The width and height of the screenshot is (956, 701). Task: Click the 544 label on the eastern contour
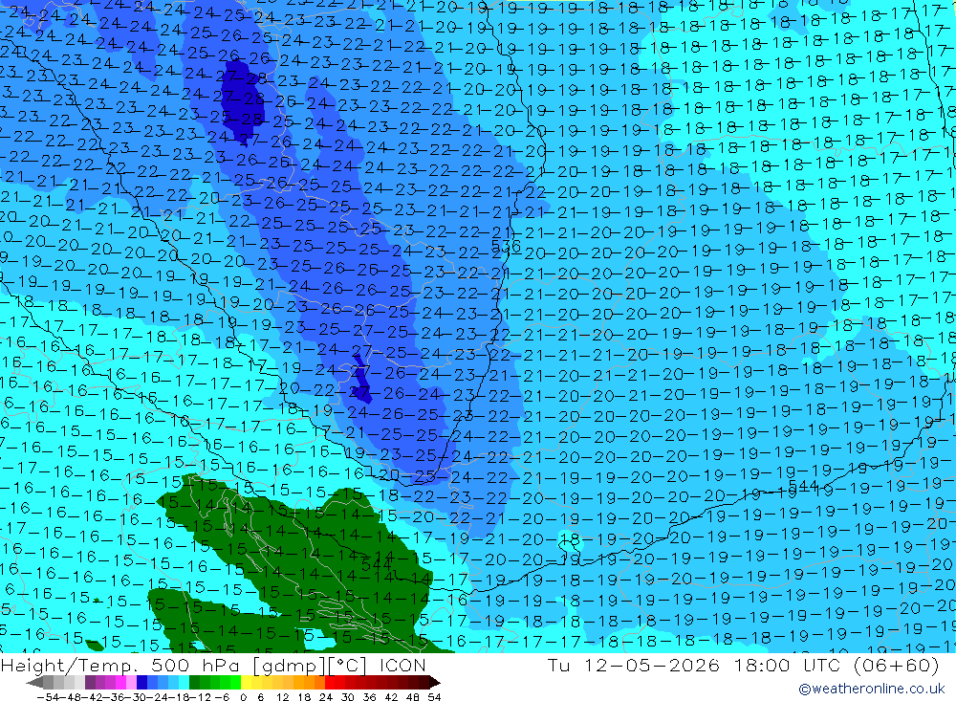(803, 486)
